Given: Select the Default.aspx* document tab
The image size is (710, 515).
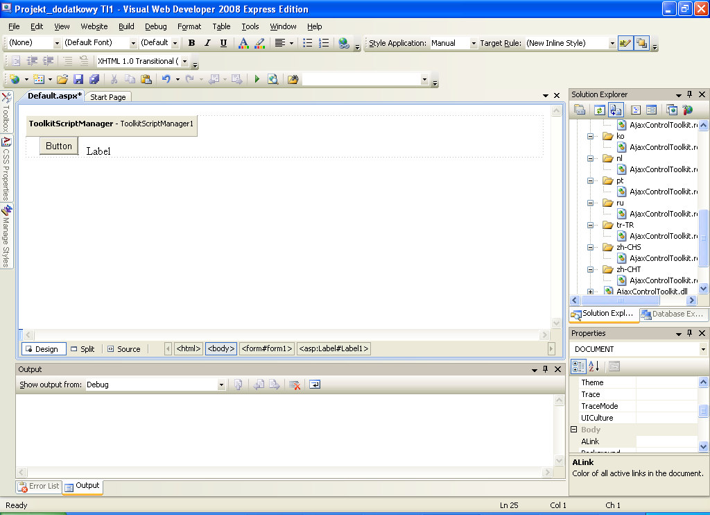Looking at the screenshot, I should pyautogui.click(x=54, y=96).
